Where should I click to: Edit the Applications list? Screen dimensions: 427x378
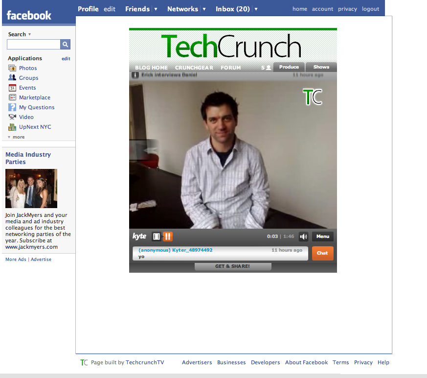pyautogui.click(x=66, y=59)
